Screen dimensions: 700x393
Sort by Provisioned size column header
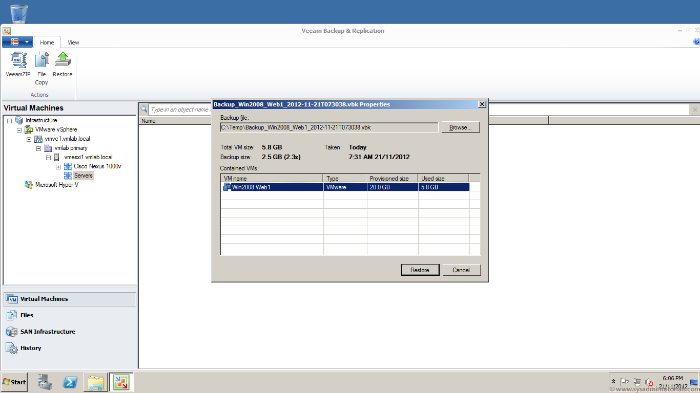(393, 178)
